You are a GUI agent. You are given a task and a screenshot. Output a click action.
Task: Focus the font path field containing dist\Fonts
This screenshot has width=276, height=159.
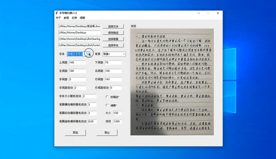tap(79, 45)
